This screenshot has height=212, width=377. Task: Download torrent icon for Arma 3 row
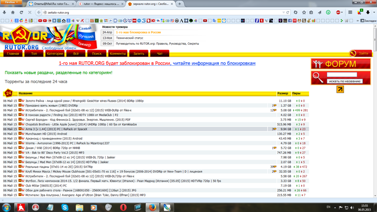point(20,129)
